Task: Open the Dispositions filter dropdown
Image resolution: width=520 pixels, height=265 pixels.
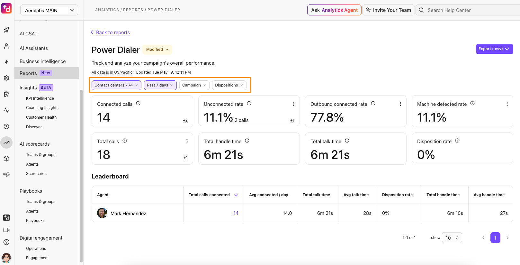Action: 229,85
